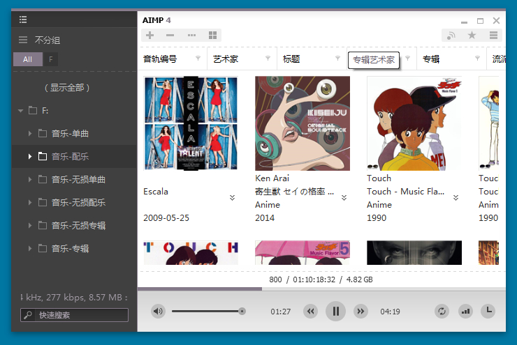Seek in the track progress bar
The width and height of the screenshot is (517, 345).
tap(321, 289)
